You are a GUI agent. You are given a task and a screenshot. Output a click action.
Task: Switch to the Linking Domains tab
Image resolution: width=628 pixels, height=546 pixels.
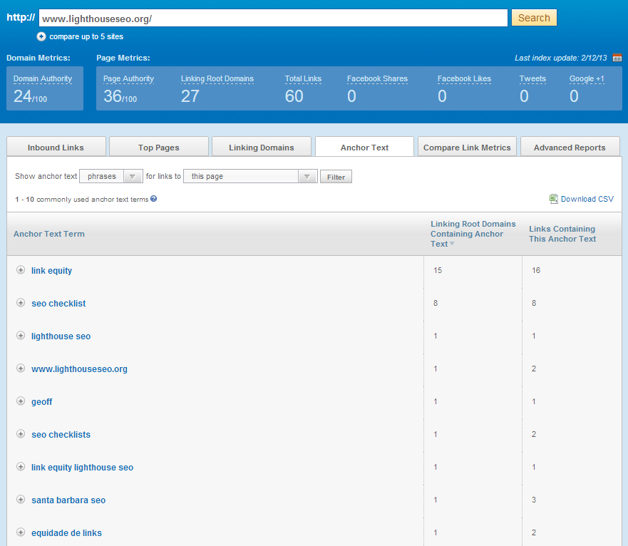click(261, 147)
